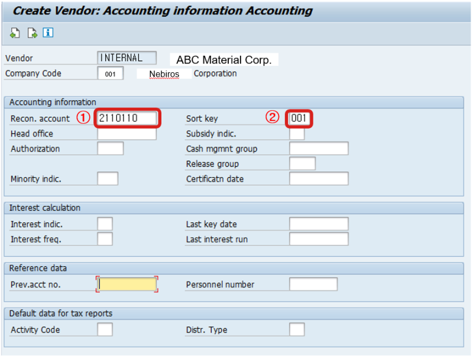Select the Distr. Type field
473x356 pixels.
click(297, 329)
